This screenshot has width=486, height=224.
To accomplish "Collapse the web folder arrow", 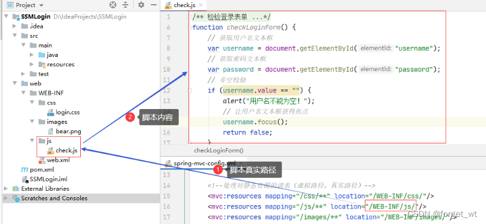I will pyautogui.click(x=14, y=84).
